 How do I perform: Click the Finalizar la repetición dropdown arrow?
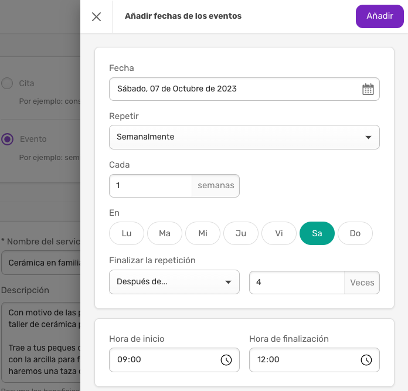click(228, 283)
